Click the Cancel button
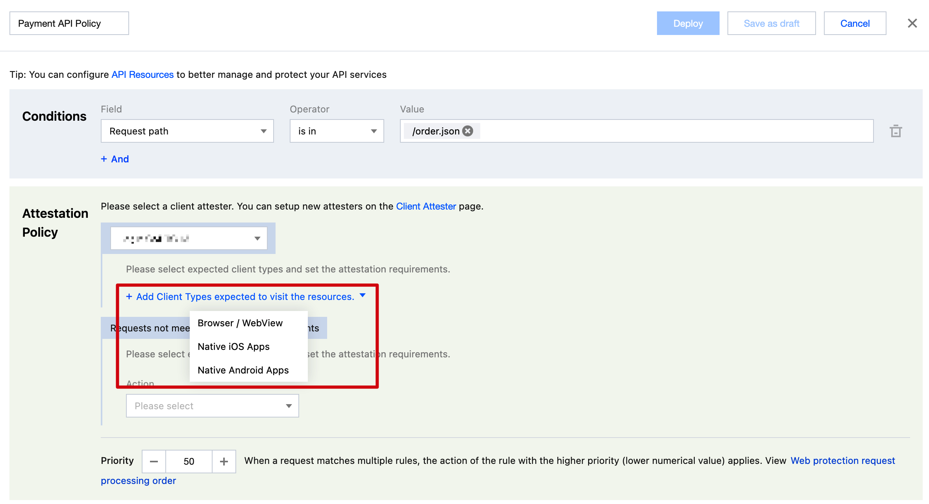The image size is (929, 504). coord(855,23)
